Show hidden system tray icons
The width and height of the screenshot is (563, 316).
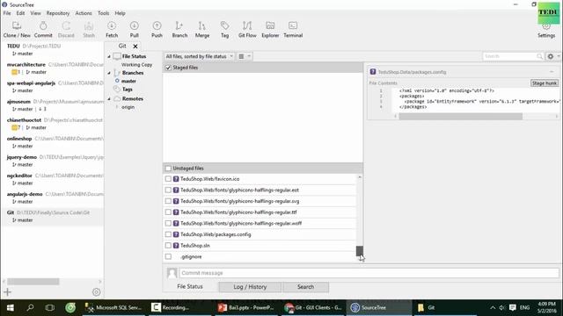[493, 307]
